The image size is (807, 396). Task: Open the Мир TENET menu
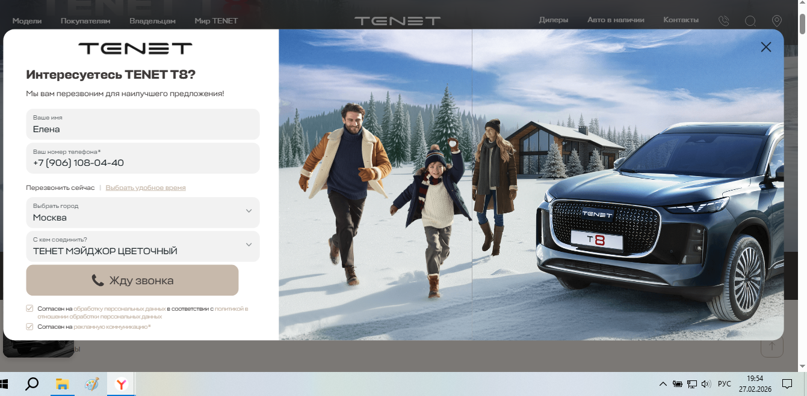point(216,21)
